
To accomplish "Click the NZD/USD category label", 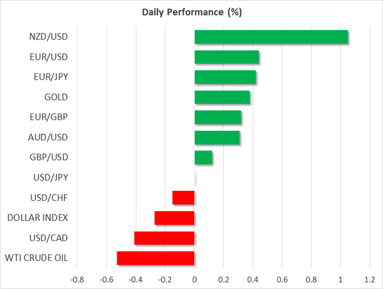I will [49, 37].
